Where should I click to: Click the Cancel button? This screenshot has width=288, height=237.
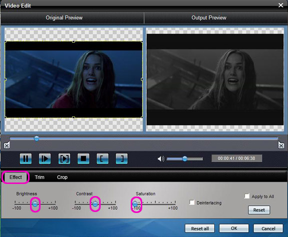click(268, 228)
